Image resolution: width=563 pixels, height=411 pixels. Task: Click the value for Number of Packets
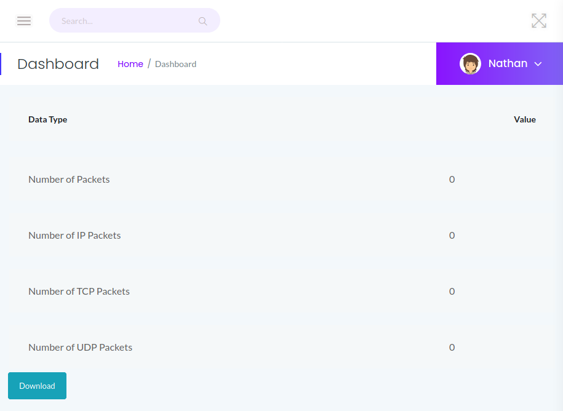[452, 180]
